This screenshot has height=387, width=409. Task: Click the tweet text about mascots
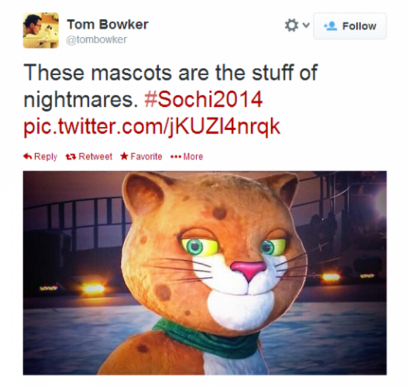coord(171,85)
